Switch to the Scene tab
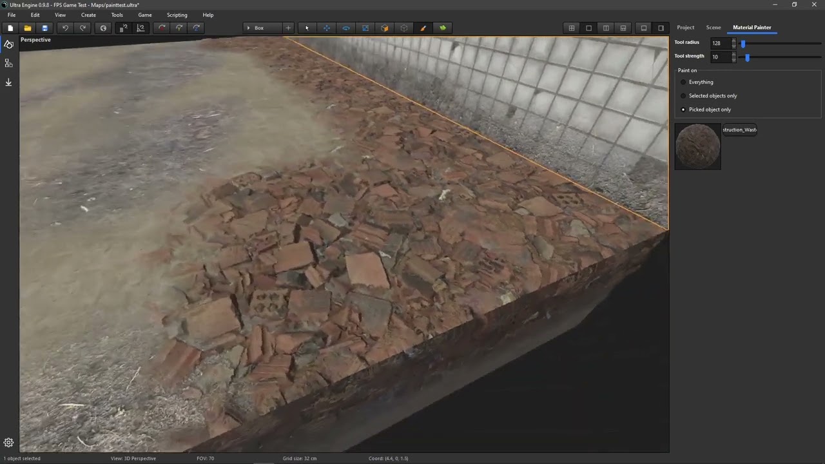825x464 pixels. 713,27
